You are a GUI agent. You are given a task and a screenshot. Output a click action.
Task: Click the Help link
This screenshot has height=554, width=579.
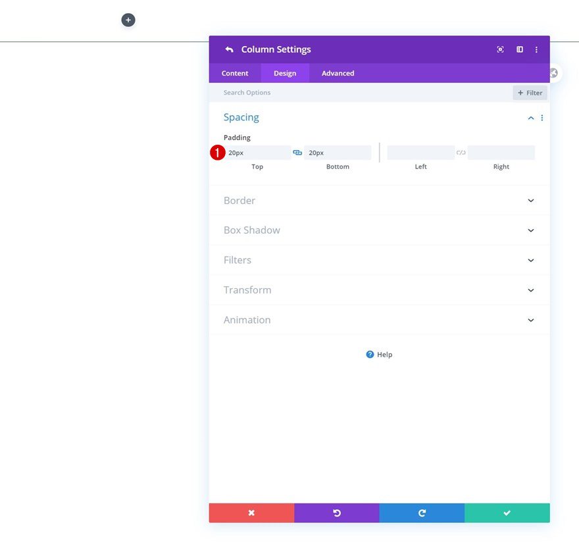click(x=379, y=354)
